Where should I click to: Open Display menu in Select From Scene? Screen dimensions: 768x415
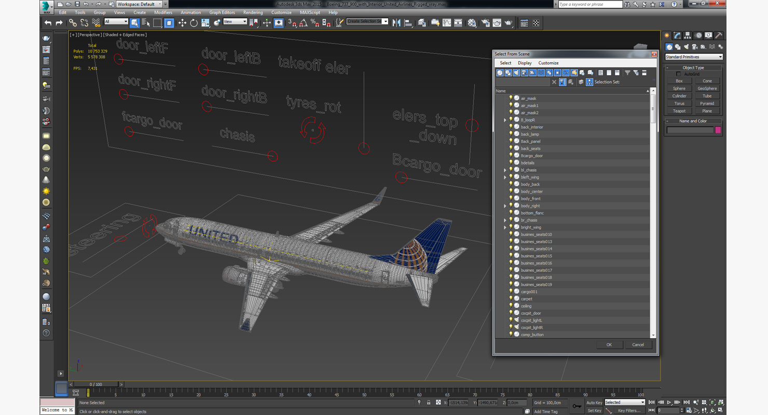coord(525,63)
